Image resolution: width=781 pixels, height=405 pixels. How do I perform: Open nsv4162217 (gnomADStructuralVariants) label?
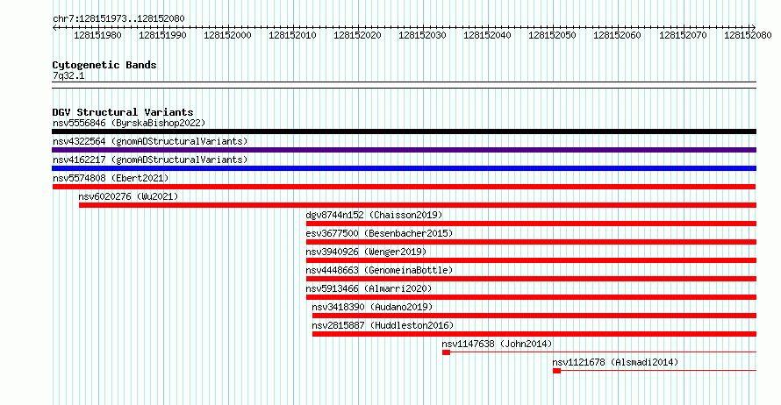click(x=150, y=160)
